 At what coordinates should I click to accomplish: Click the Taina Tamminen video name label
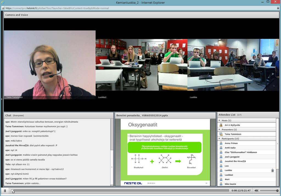[15, 97]
